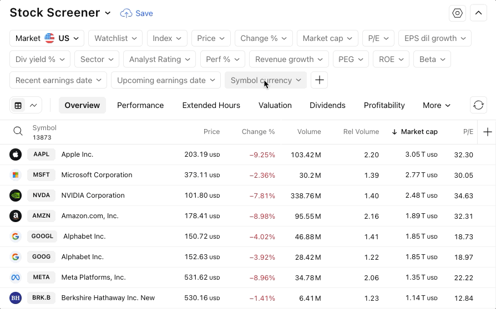Image resolution: width=496 pixels, height=309 pixels.
Task: Click the MSFT ticker symbol
Action: 42,175
